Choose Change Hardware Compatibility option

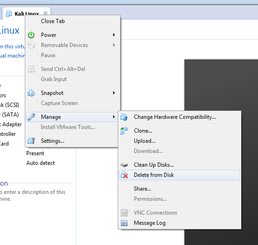point(179,117)
